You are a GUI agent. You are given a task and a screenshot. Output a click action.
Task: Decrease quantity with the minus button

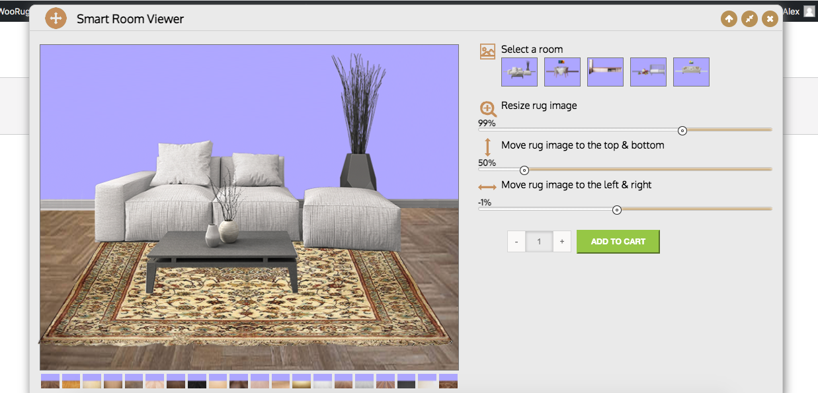(516, 241)
